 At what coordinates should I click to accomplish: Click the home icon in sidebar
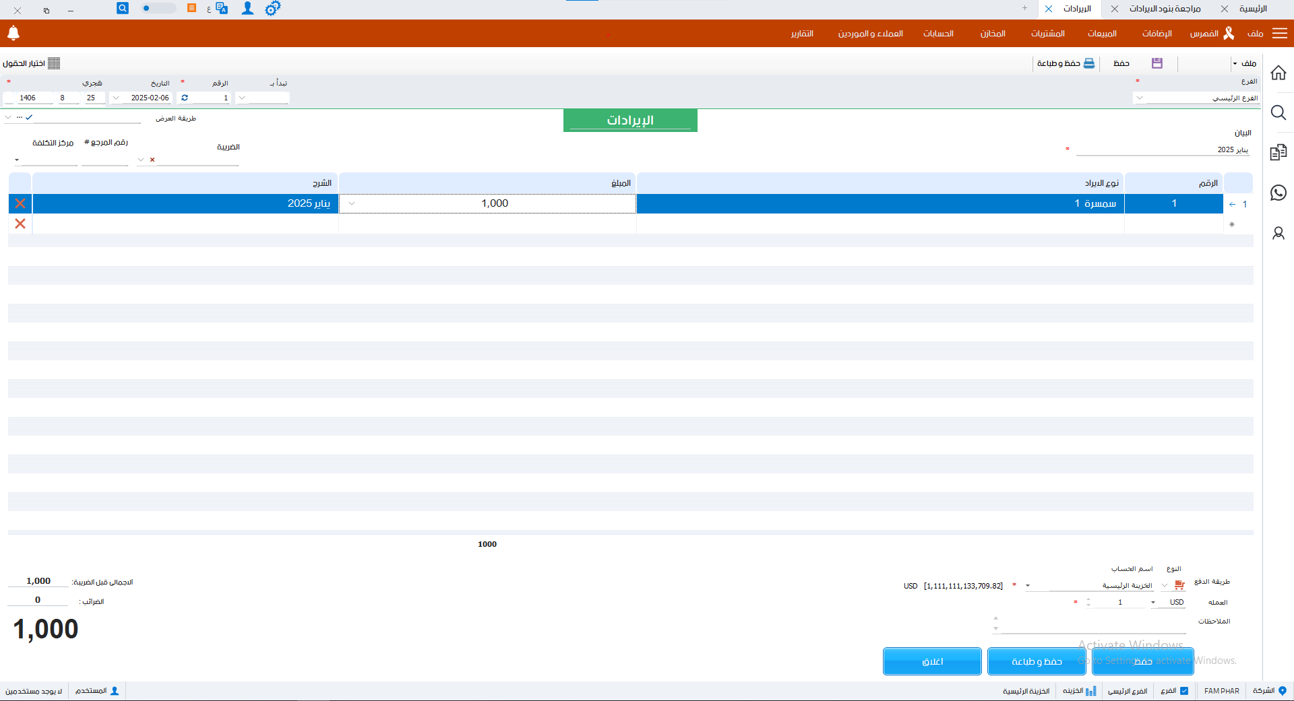coord(1278,73)
